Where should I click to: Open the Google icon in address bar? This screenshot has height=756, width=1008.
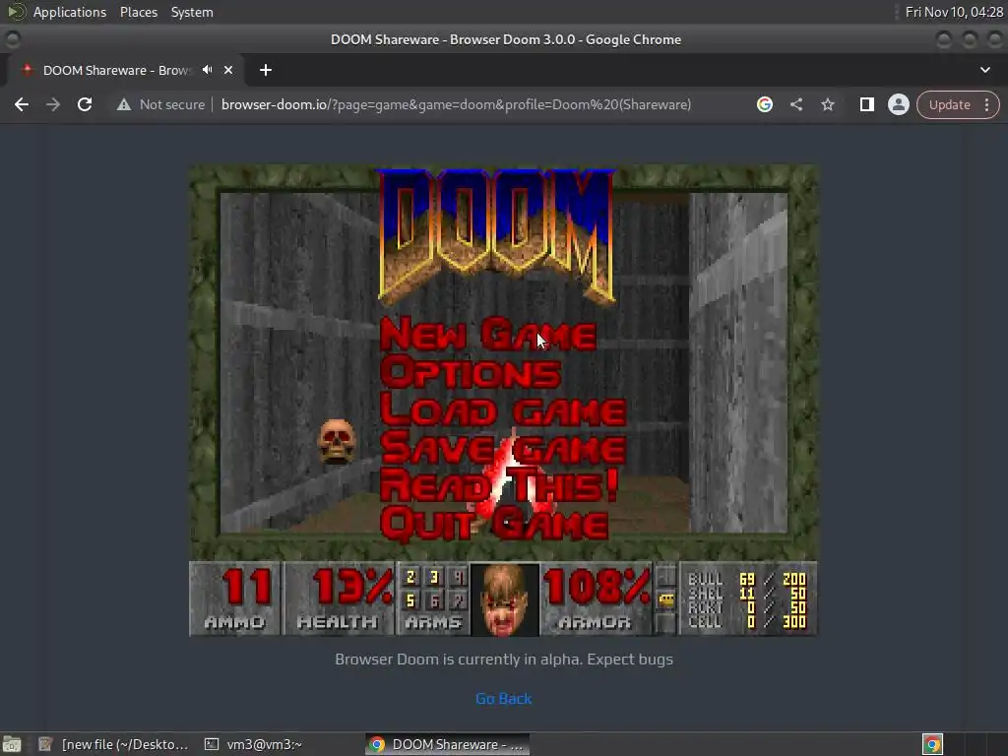pyautogui.click(x=764, y=104)
